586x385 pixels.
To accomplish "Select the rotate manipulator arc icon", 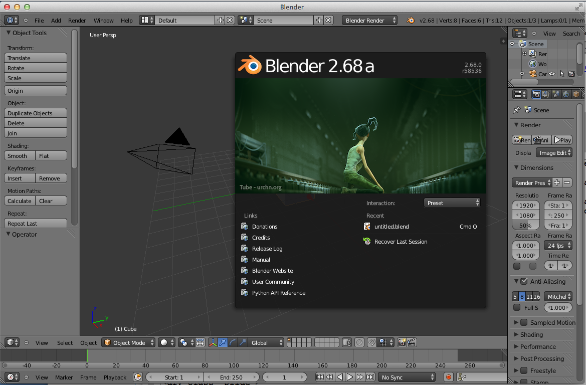I will 233,342.
